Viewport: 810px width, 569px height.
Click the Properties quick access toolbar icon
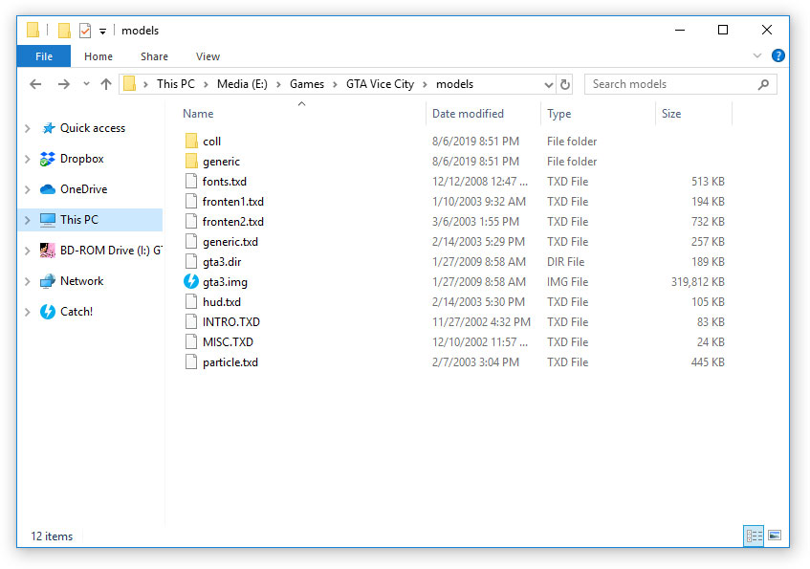85,31
